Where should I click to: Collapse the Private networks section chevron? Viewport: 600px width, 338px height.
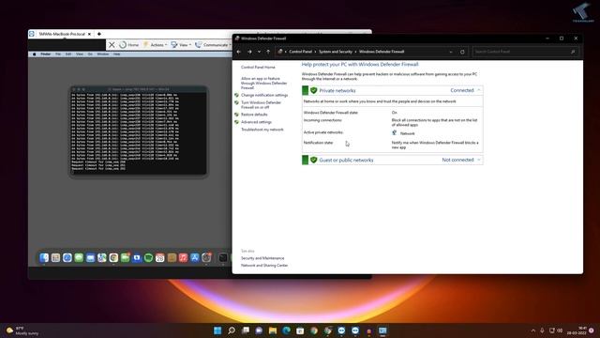[x=479, y=90]
